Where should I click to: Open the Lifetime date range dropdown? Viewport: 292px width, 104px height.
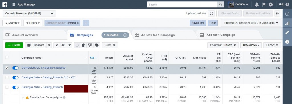[x=251, y=23]
